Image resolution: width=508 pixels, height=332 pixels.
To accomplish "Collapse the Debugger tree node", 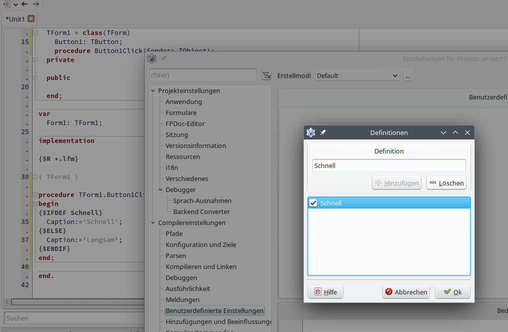I will click(161, 190).
